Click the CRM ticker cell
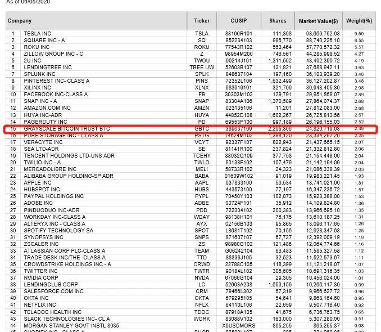Viewport: 381px width, 332px height. point(202,291)
